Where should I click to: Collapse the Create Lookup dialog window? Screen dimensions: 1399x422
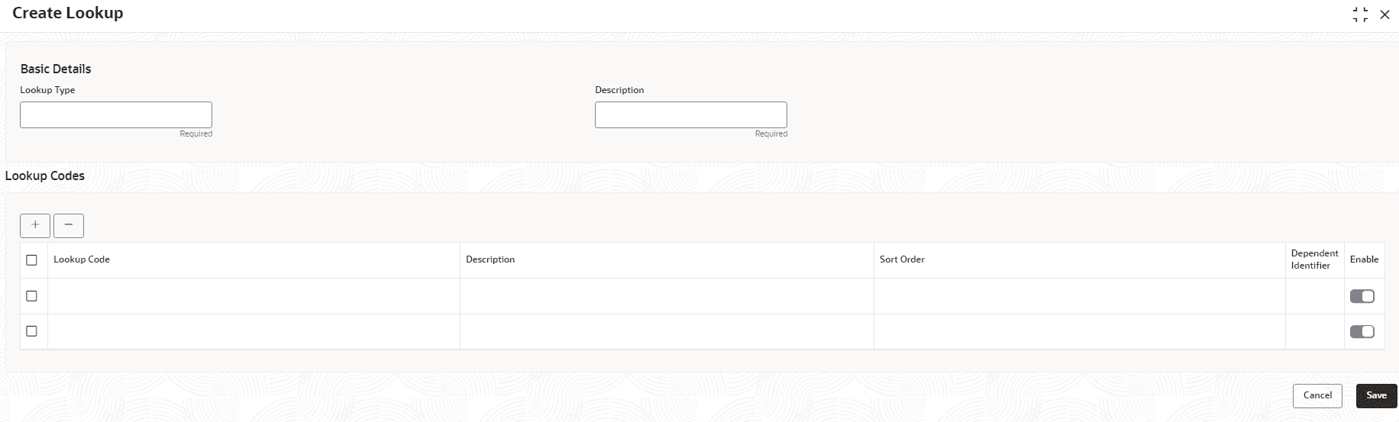click(1360, 14)
